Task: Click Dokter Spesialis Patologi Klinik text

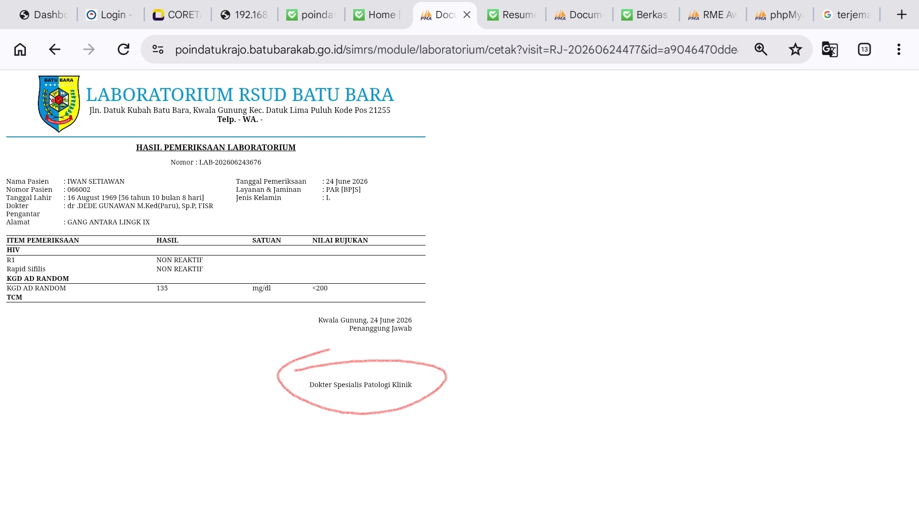Action: 360,385
